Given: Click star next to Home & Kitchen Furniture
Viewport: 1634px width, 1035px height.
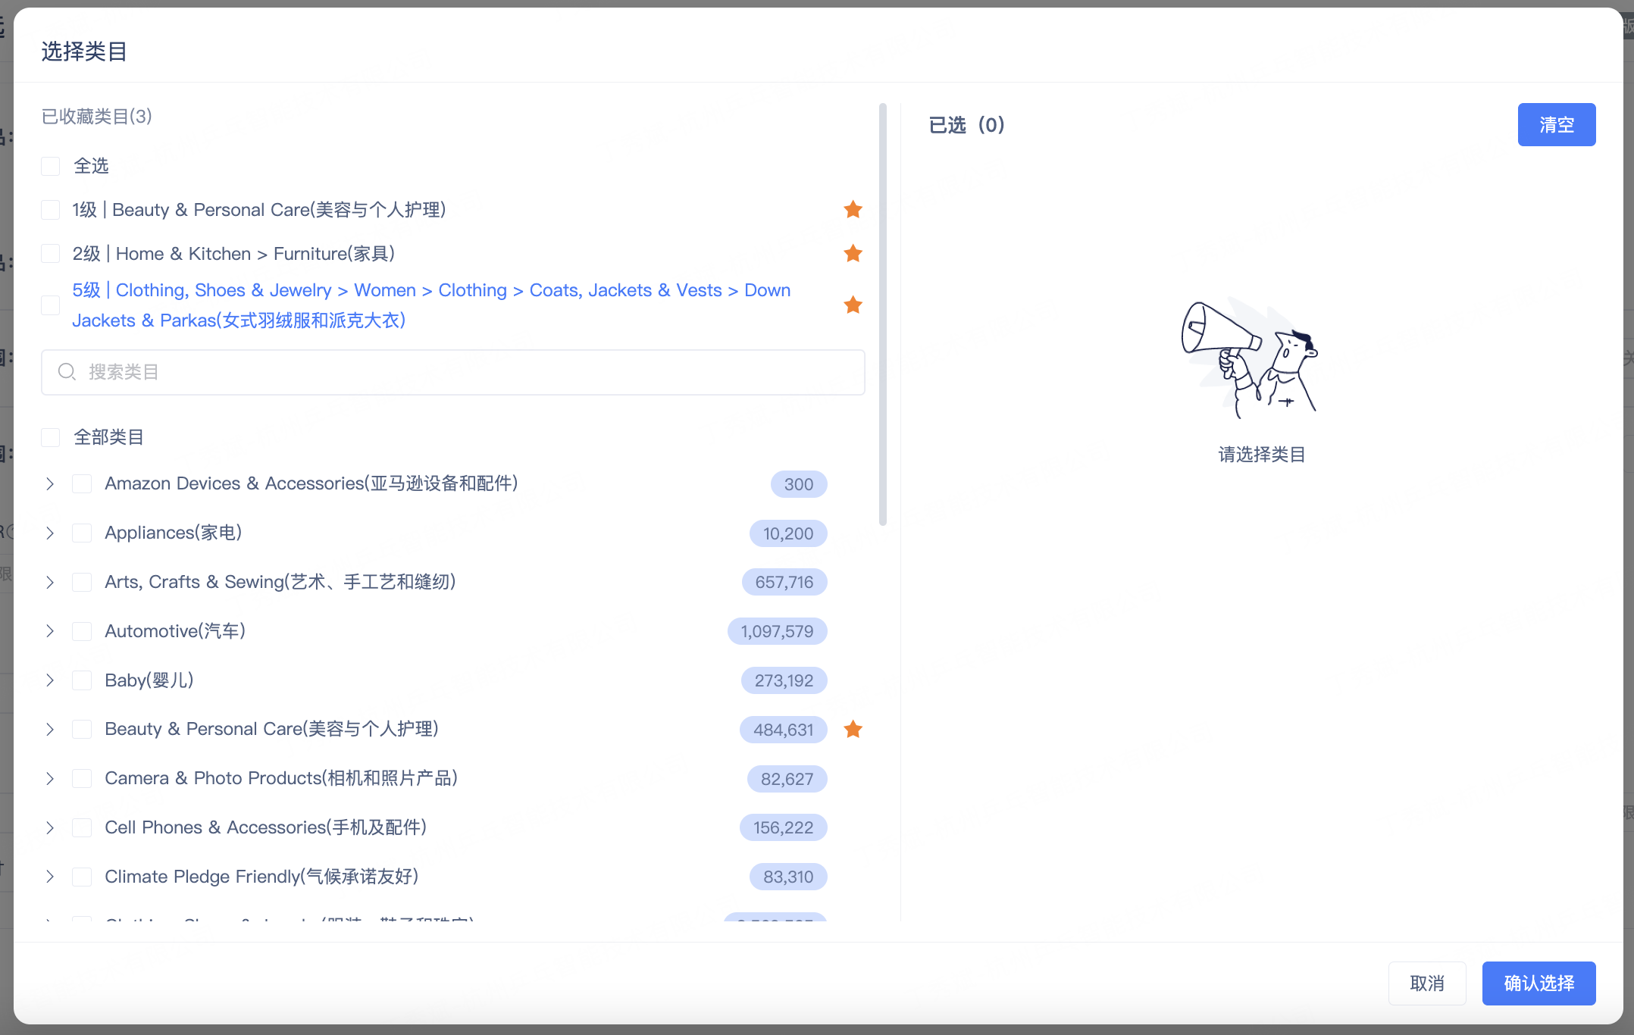Looking at the screenshot, I should [x=853, y=254].
